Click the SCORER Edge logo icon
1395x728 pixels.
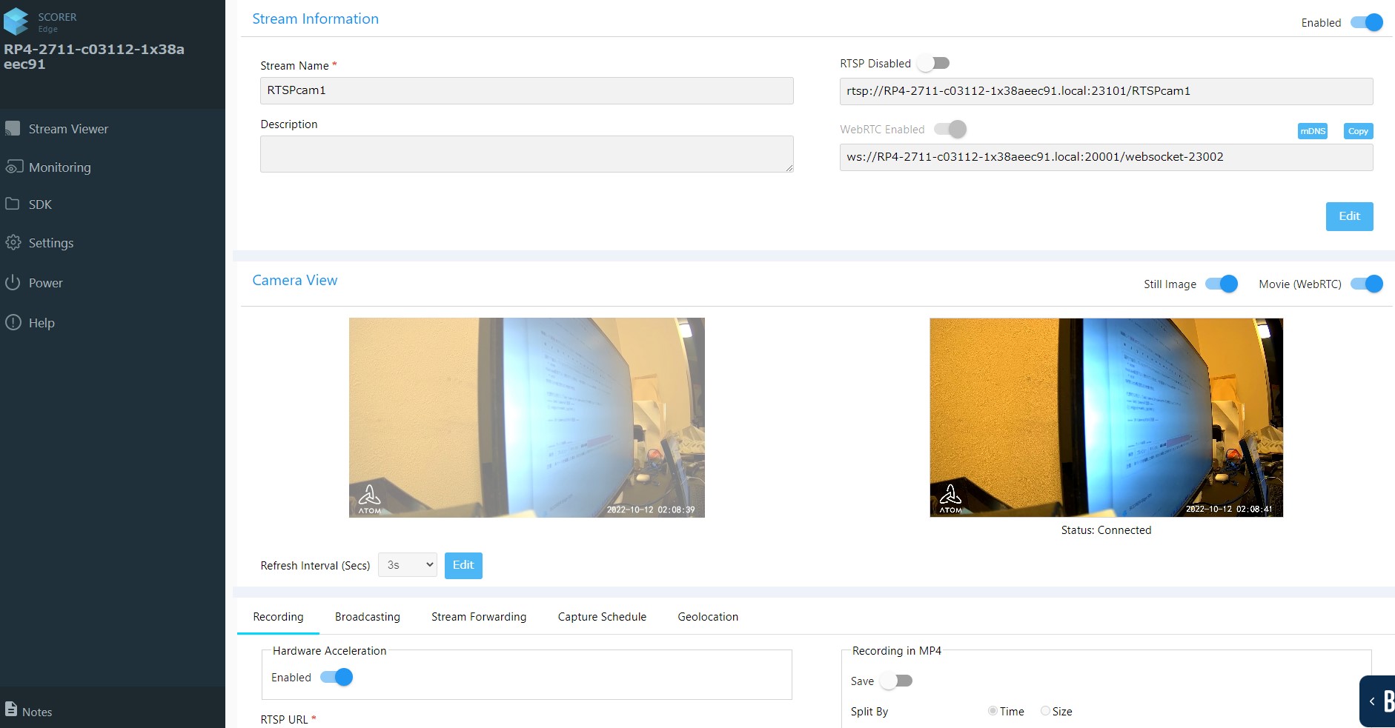tap(16, 22)
